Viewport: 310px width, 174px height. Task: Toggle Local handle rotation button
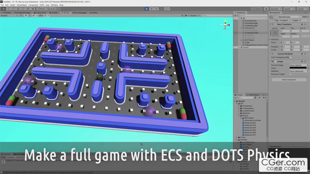[x=51, y=9]
